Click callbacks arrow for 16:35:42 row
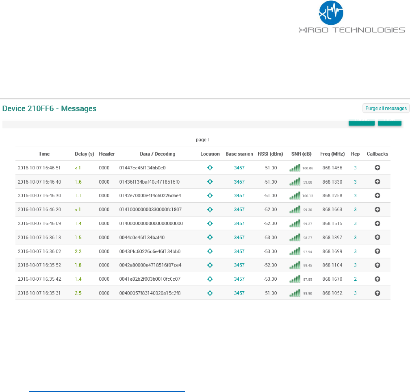The height and width of the screenshot is (392, 410). [x=377, y=279]
